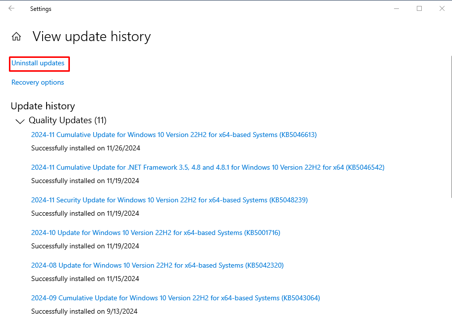This screenshot has width=452, height=327.
Task: Open the Recovery options link
Action: (38, 83)
